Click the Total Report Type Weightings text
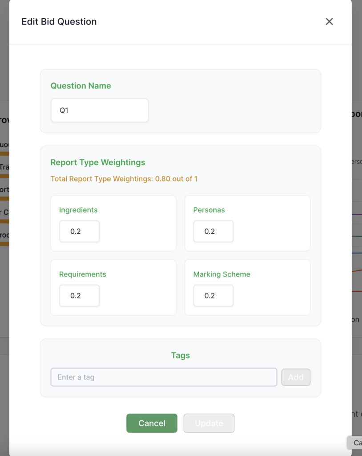The width and height of the screenshot is (362, 456). pyautogui.click(x=124, y=179)
